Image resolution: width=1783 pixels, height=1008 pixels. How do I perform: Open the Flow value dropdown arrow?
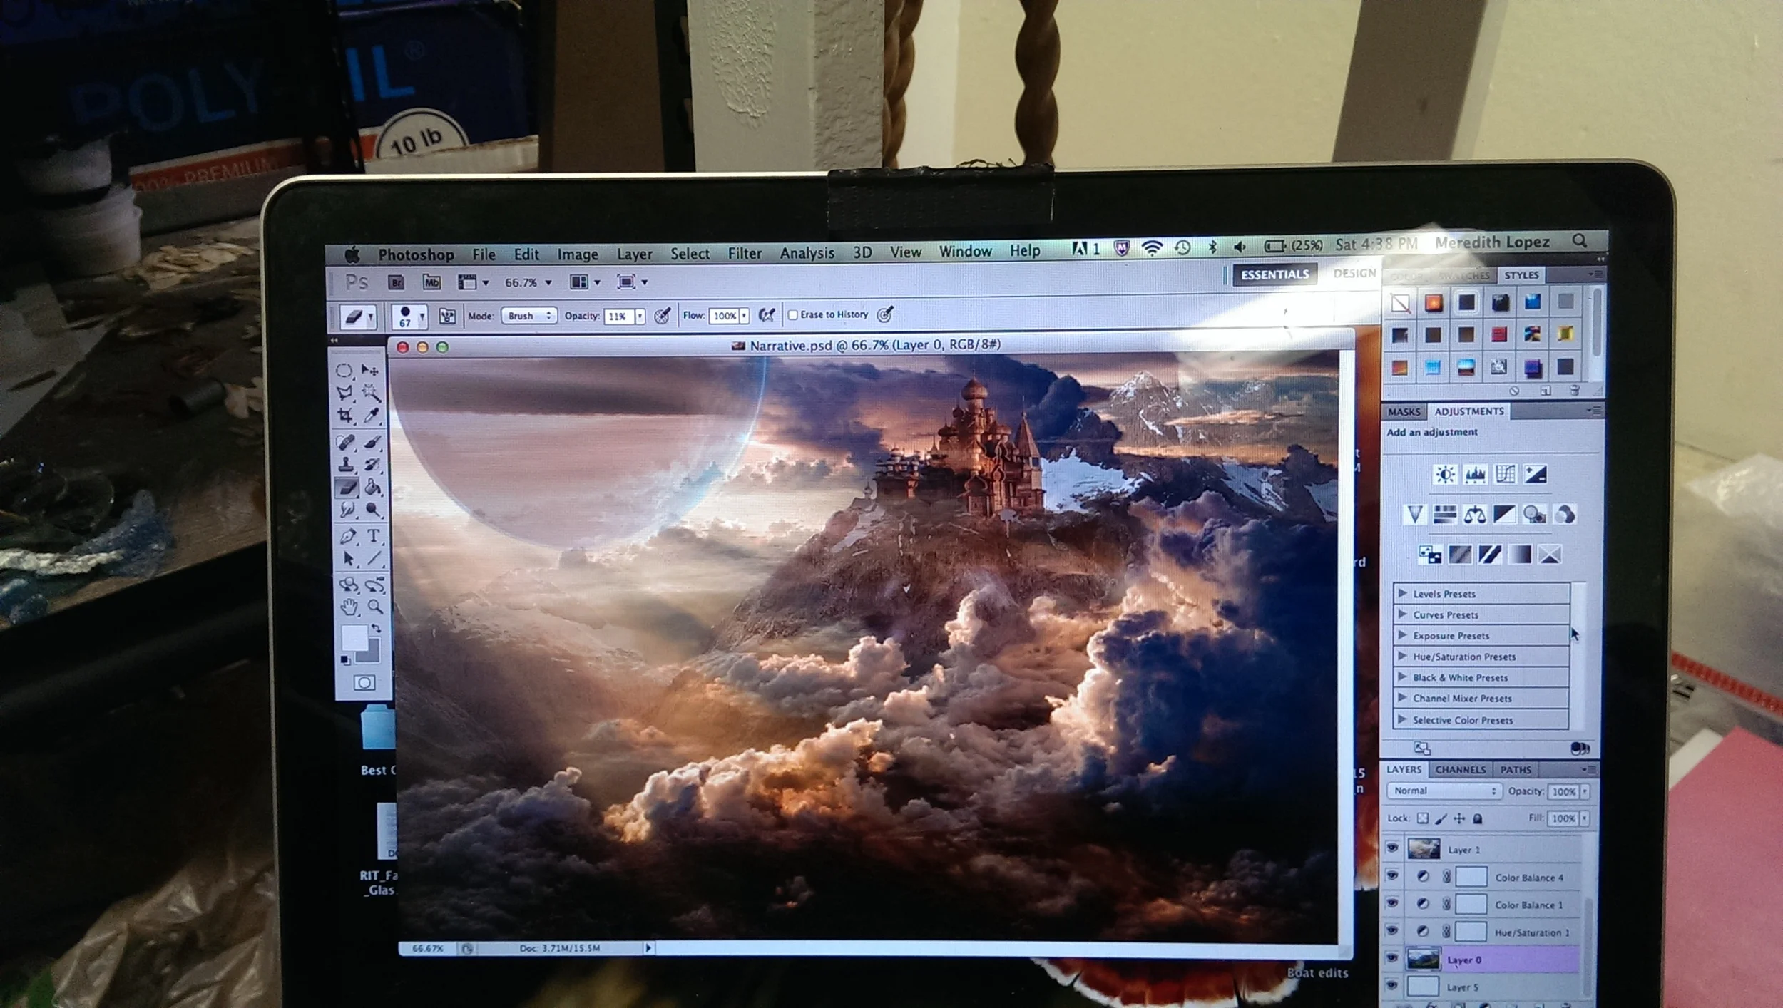click(x=745, y=315)
